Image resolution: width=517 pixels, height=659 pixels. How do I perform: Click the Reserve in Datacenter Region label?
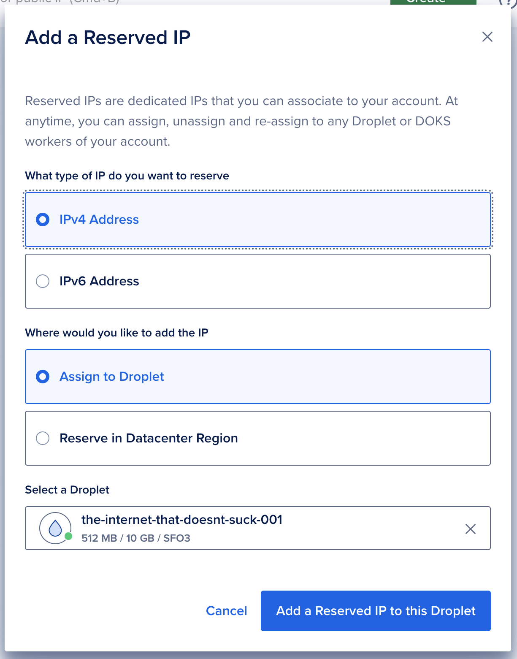pyautogui.click(x=149, y=438)
